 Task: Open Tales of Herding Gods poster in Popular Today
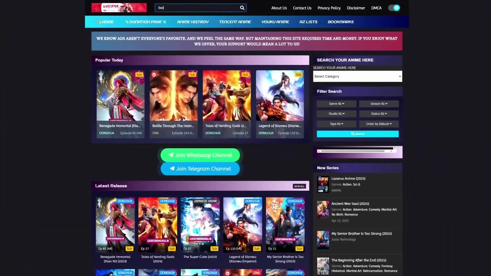tap(227, 95)
